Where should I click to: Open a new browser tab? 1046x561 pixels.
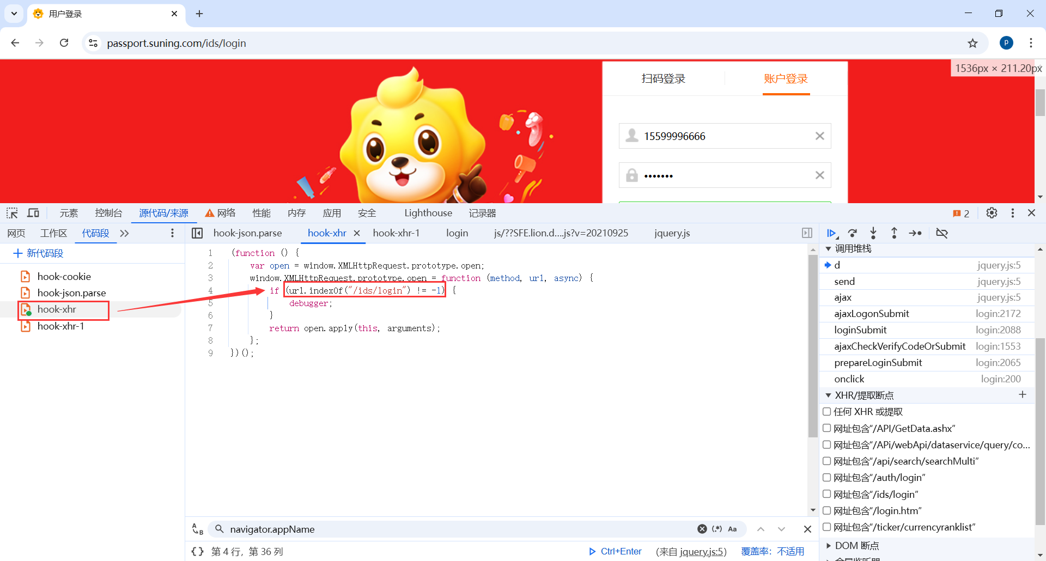pyautogui.click(x=199, y=14)
